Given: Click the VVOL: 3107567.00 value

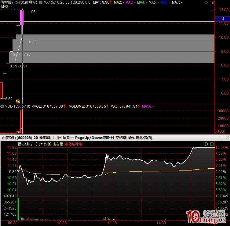Looking at the screenshot, I should (x=48, y=106).
